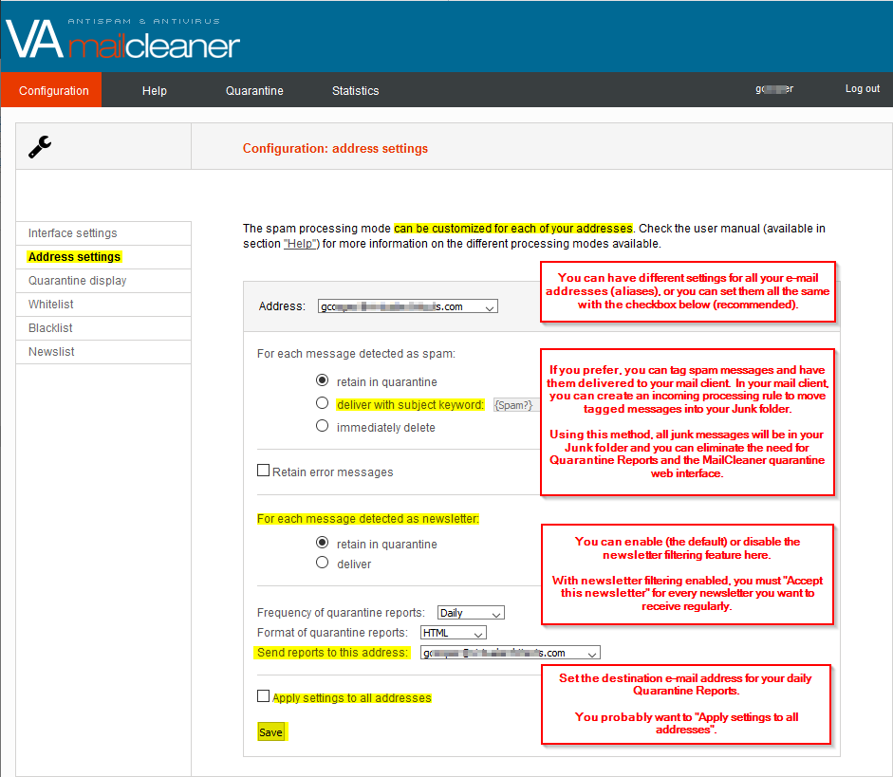Click the wrench configuration icon
This screenshot has width=893, height=777.
[40, 147]
